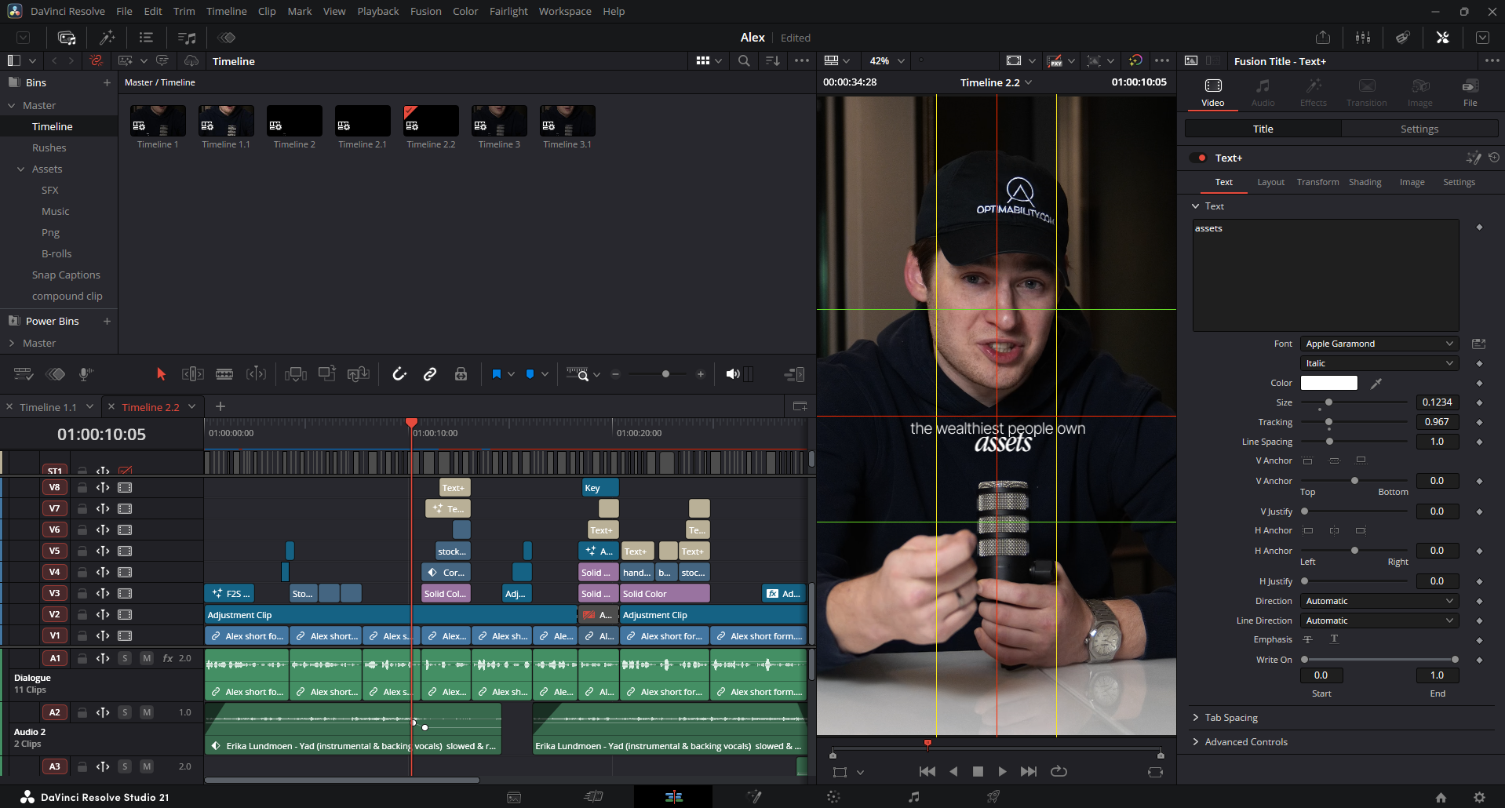Mute timeline audio speaker icon
The image size is (1505, 808).
click(732, 374)
